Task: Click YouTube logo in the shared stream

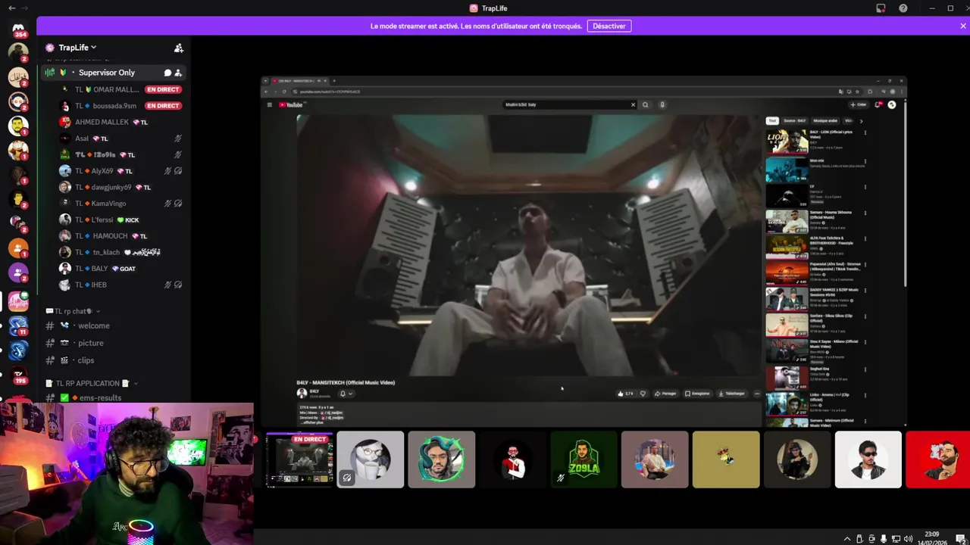Action: pyautogui.click(x=291, y=104)
